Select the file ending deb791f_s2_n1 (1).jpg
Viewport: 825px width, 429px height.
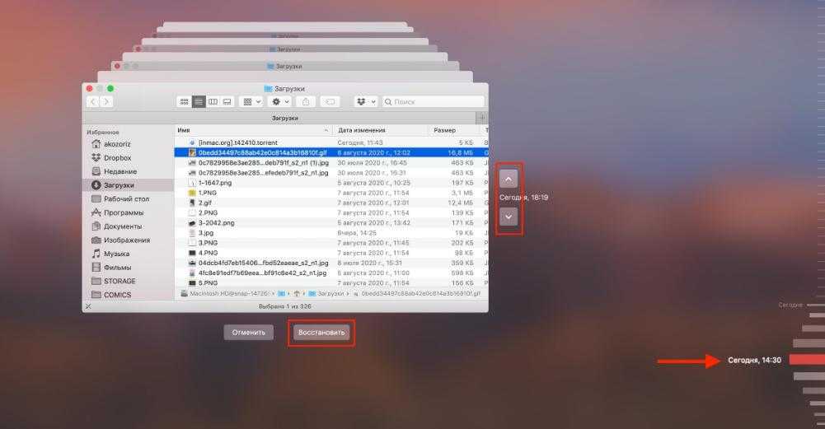click(x=331, y=162)
